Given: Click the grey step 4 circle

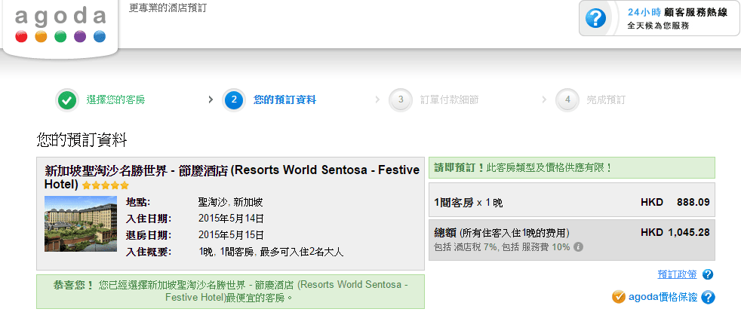Looking at the screenshot, I should (x=567, y=99).
